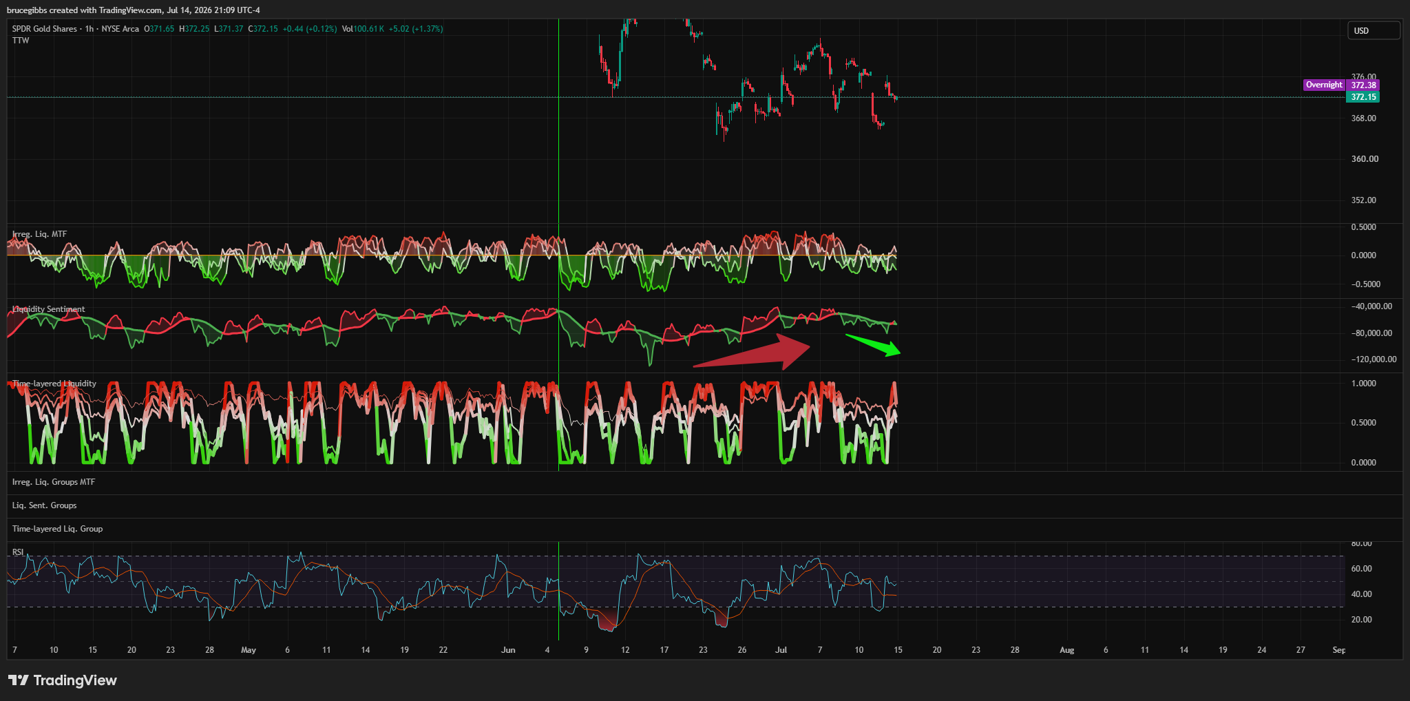Viewport: 1410px width, 701px height.
Task: Expand the Irreg. Liq. Groups MTF pane
Action: [x=54, y=482]
